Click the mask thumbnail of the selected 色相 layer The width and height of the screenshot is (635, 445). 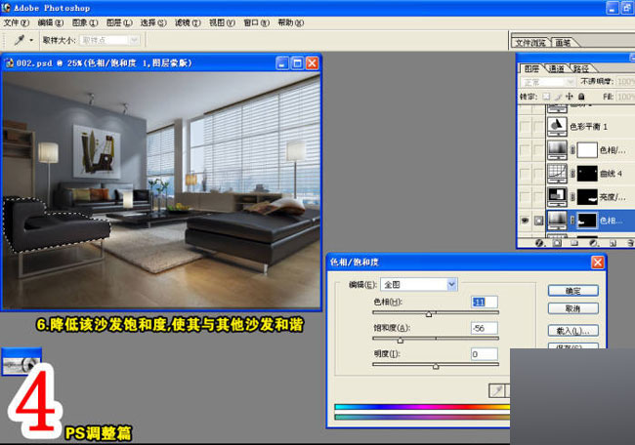pos(587,221)
